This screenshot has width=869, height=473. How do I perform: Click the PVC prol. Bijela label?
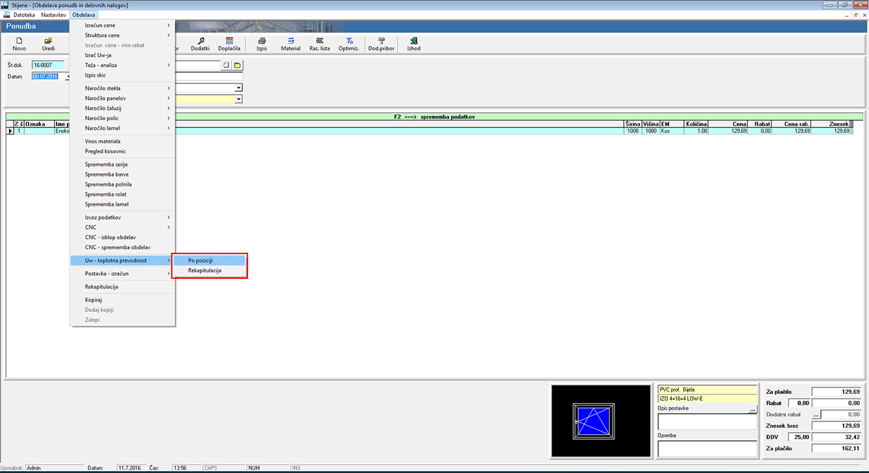point(707,390)
